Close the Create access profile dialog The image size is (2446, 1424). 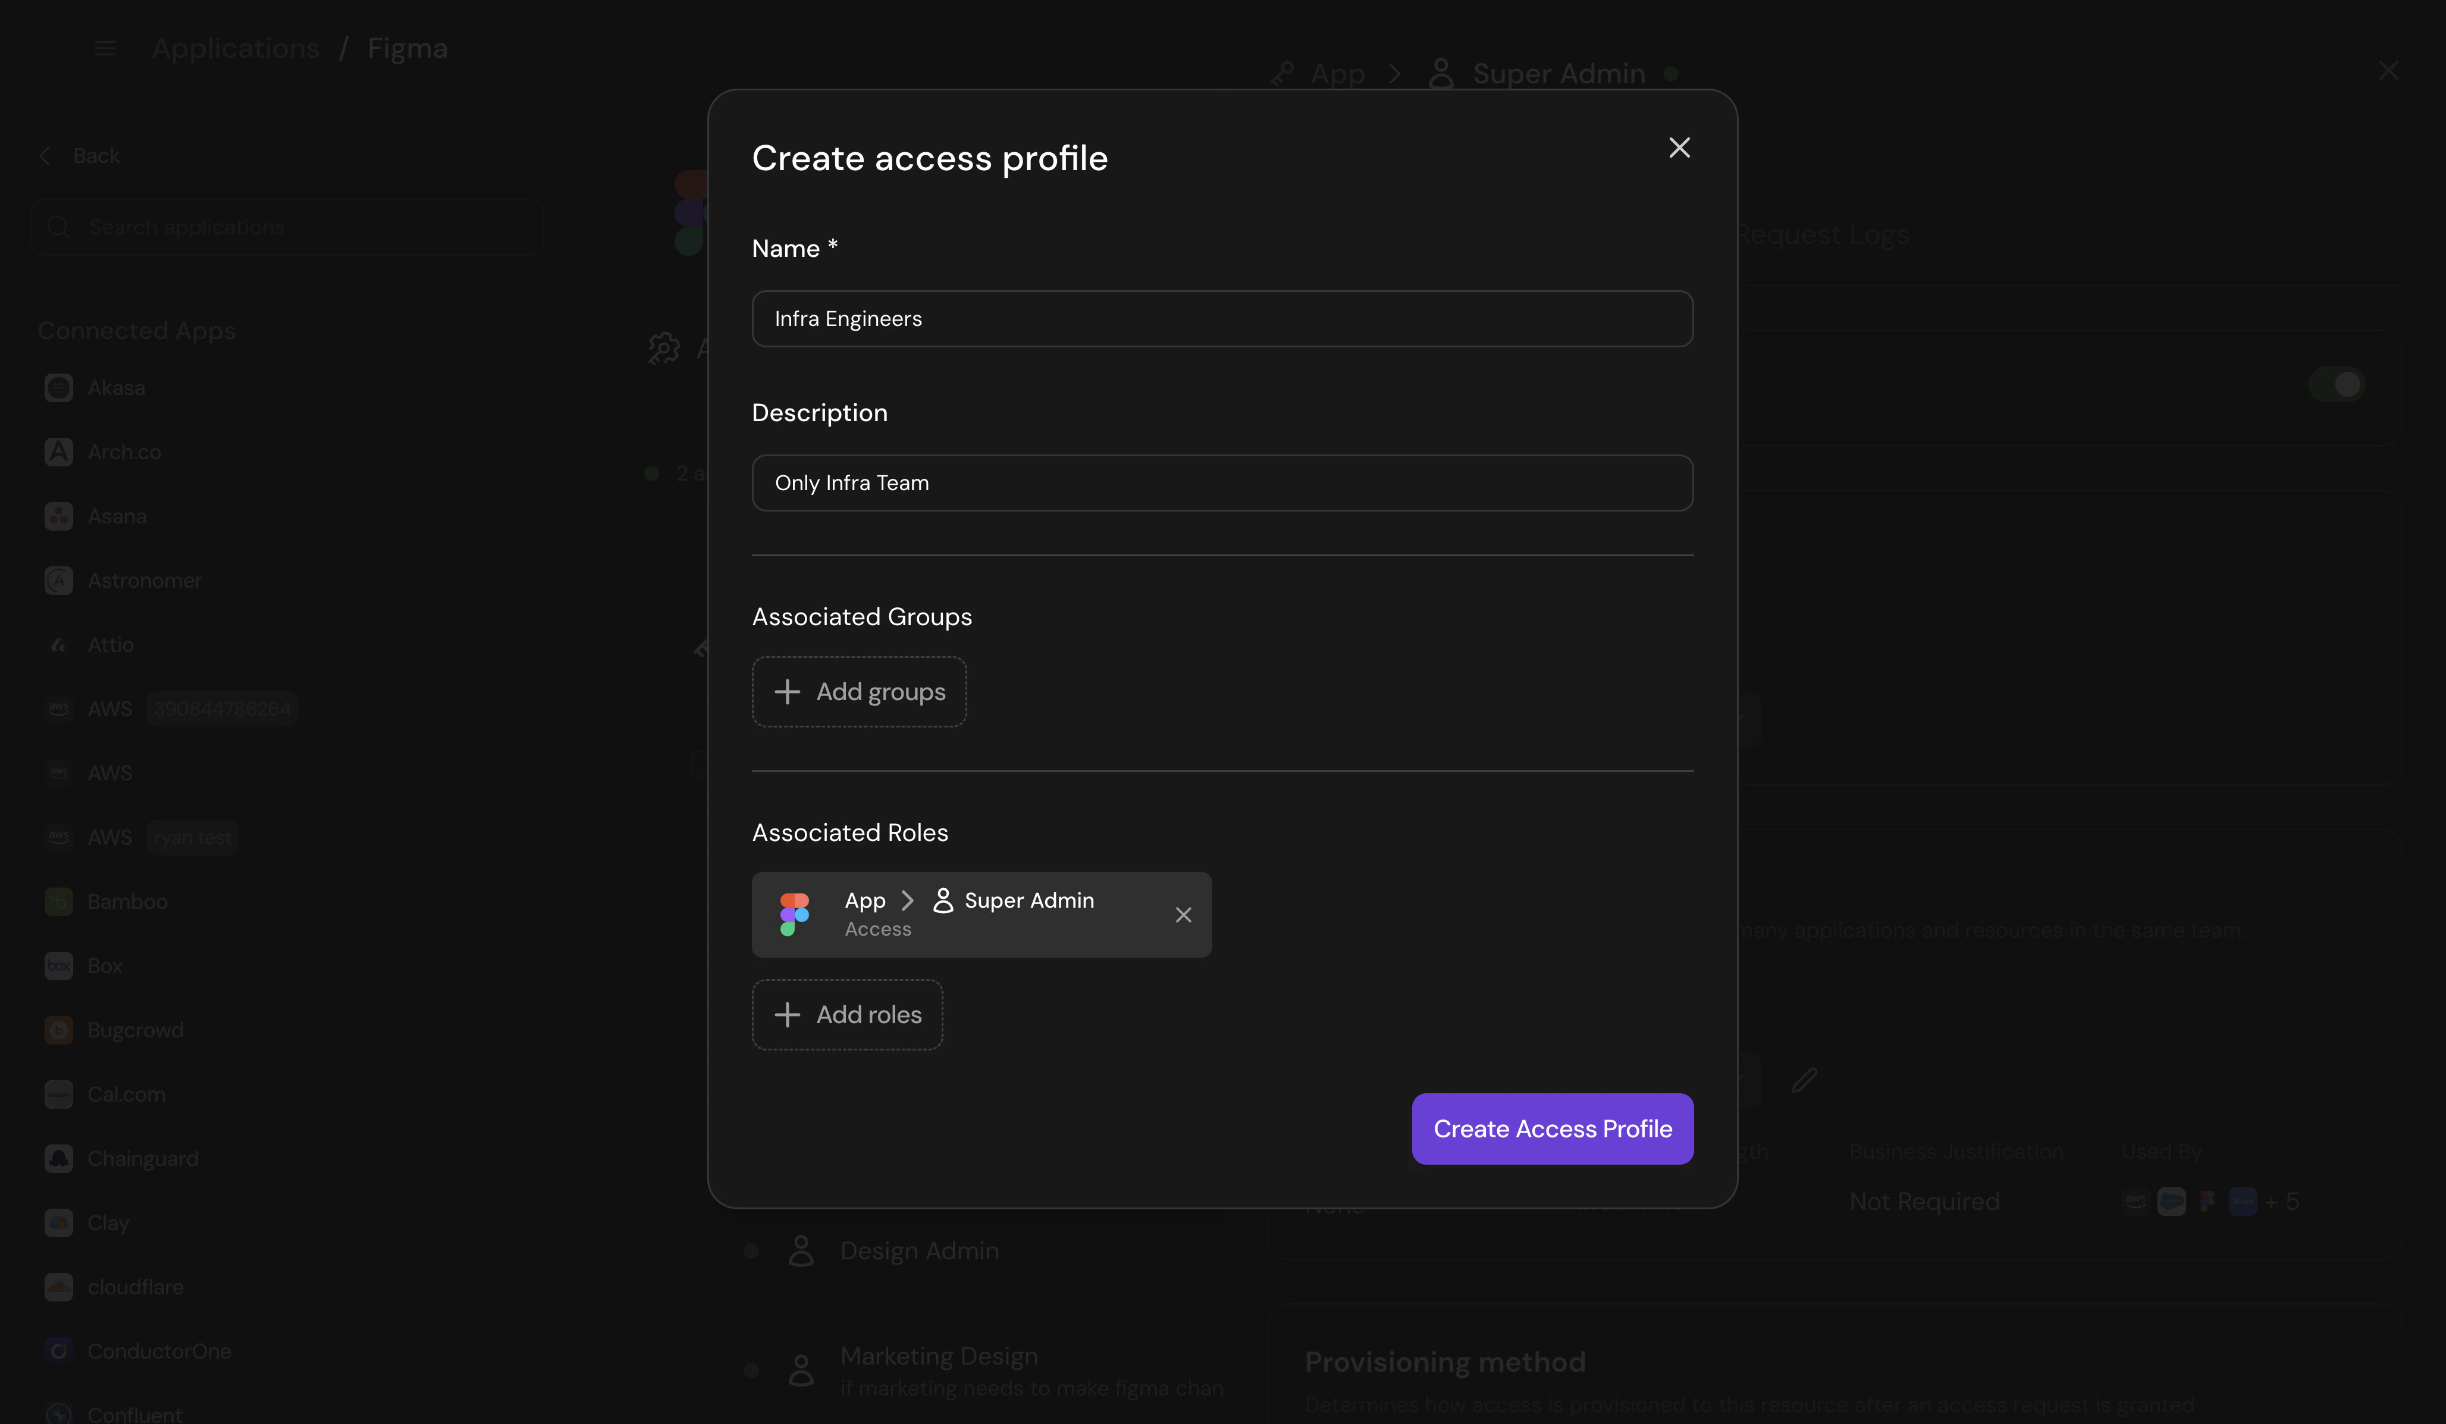[1679, 148]
